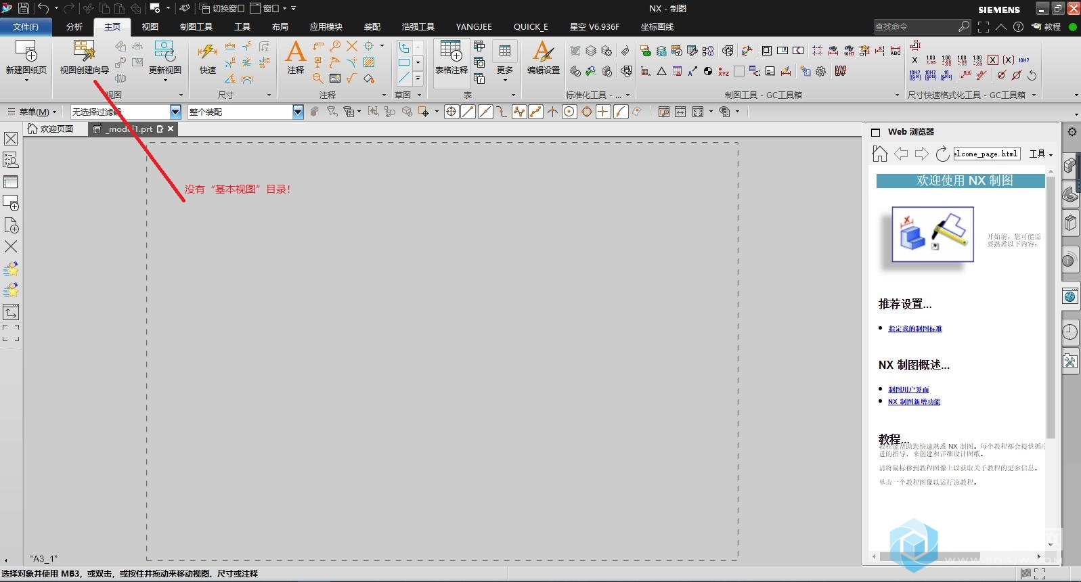1081x582 pixels.
Task: Go to home page in Web 浏览器
Action: tap(879, 154)
